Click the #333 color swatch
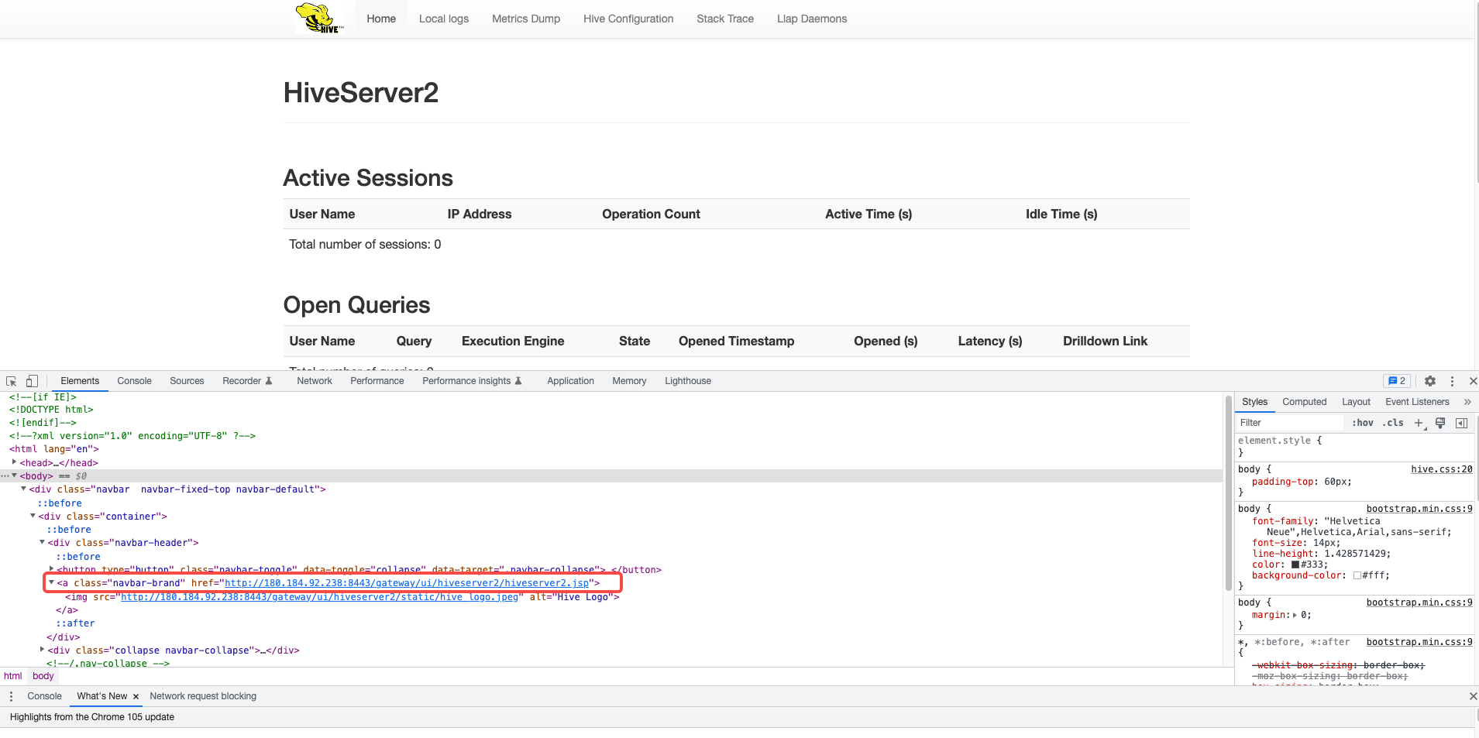Viewport: 1479px width, 738px height. [1295, 565]
